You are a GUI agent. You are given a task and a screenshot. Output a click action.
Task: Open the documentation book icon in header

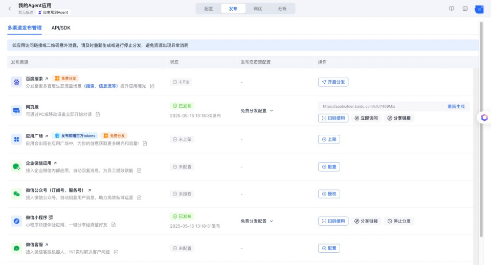click(452, 9)
